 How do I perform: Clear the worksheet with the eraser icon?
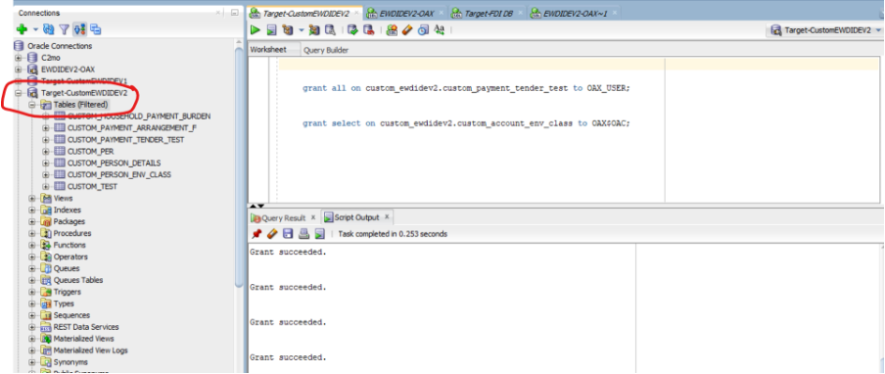point(407,30)
